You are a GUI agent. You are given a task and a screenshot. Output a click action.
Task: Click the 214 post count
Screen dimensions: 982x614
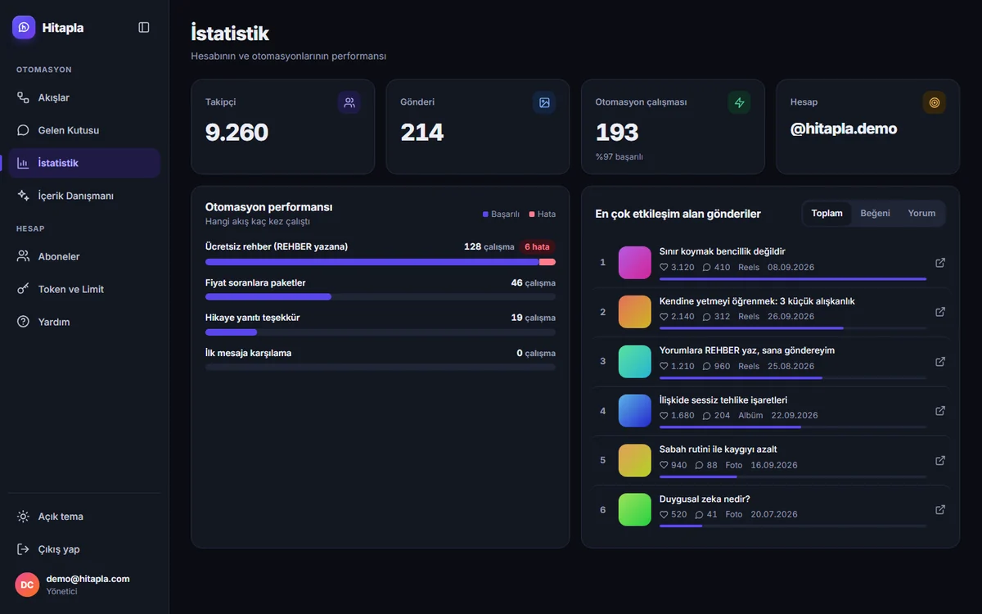tap(422, 133)
